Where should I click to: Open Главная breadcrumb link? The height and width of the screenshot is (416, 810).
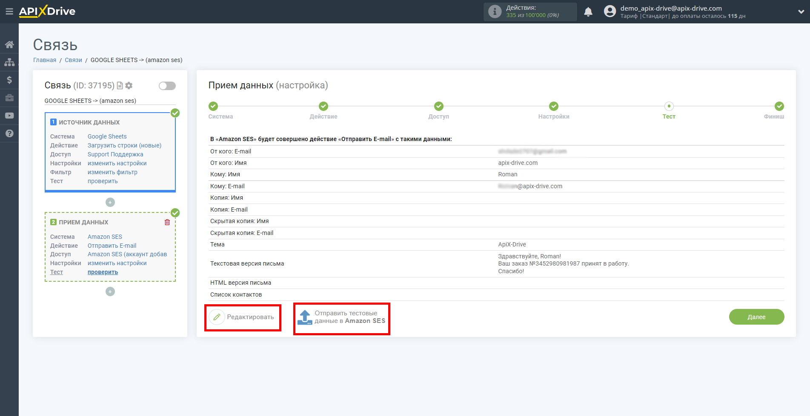click(x=45, y=60)
